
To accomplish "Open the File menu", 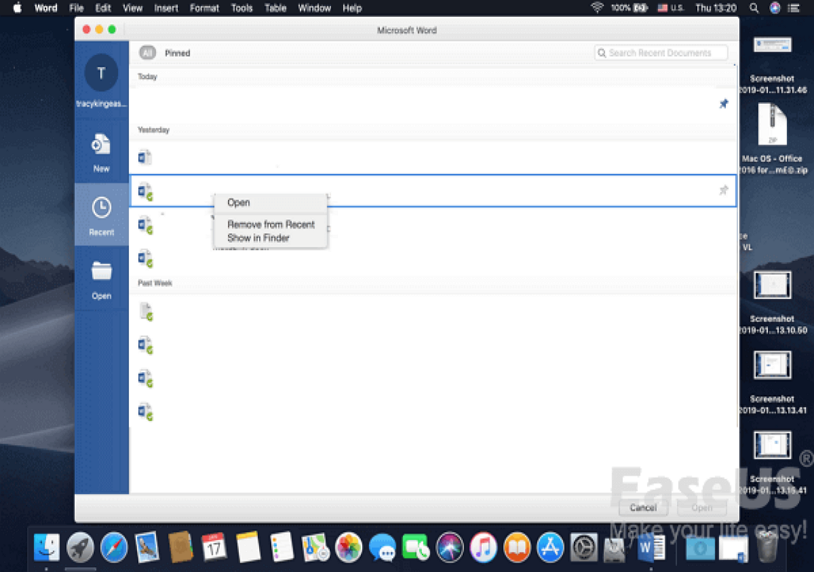I will (76, 8).
